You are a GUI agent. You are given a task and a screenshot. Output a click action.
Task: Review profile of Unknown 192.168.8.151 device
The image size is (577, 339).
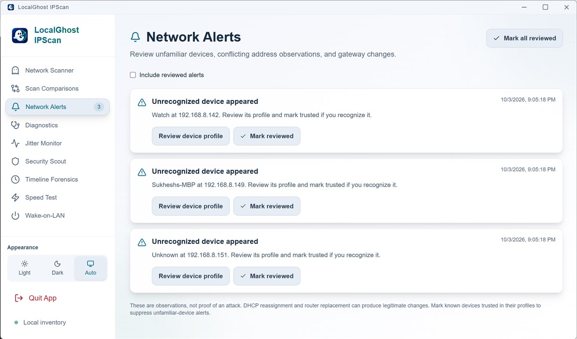pyautogui.click(x=191, y=276)
